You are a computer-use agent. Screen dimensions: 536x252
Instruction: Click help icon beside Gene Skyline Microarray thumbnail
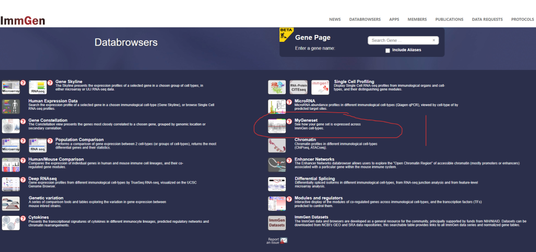pyautogui.click(x=23, y=83)
